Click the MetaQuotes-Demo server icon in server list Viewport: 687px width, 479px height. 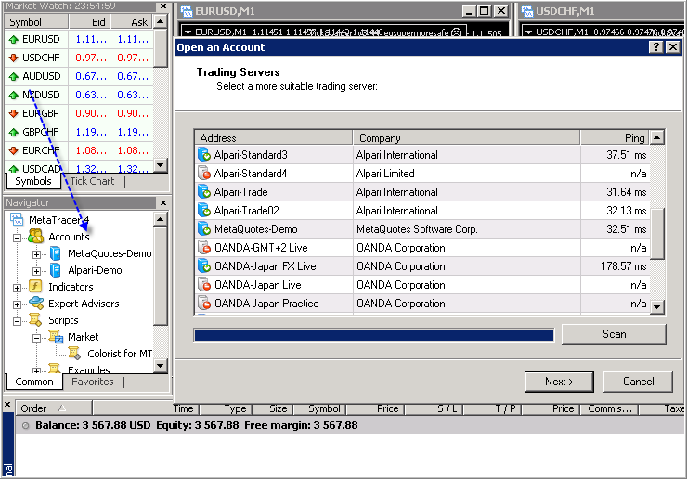204,229
